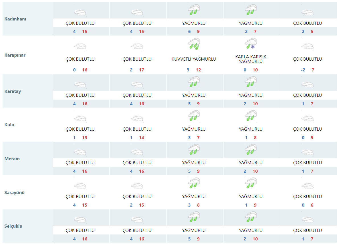The height and width of the screenshot is (245, 338).
Task: Click Kadınhanı rain icon above 6 / 9
Action: pyautogui.click(x=194, y=10)
